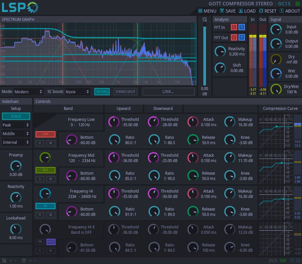Enable the Hi-E band with ON
Viewport: 302px width, 264px height.
point(40,242)
